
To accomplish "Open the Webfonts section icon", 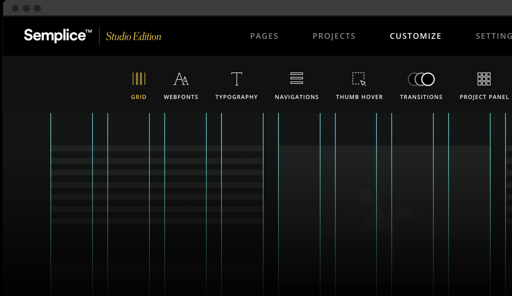I will [181, 79].
